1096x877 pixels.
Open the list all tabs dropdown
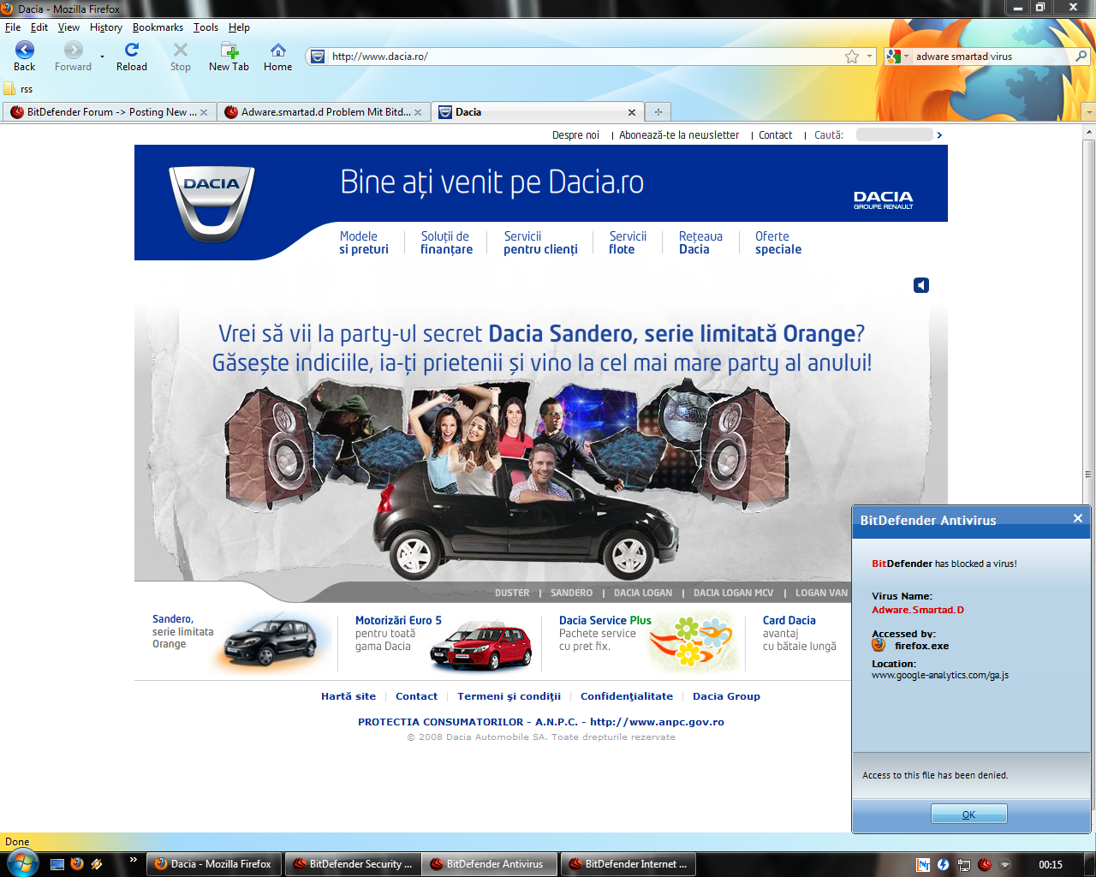1088,112
